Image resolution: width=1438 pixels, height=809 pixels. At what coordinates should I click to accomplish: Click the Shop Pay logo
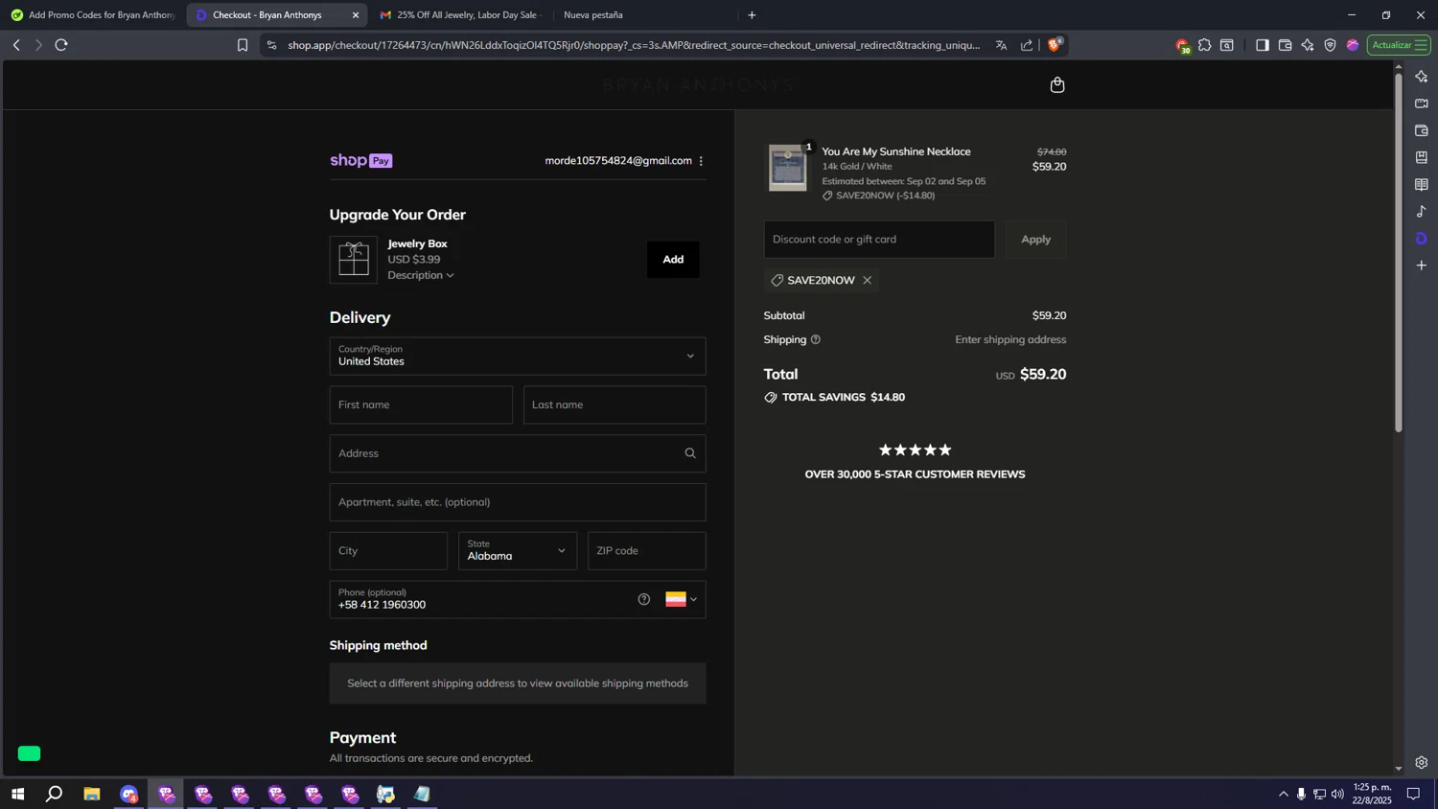(x=361, y=161)
